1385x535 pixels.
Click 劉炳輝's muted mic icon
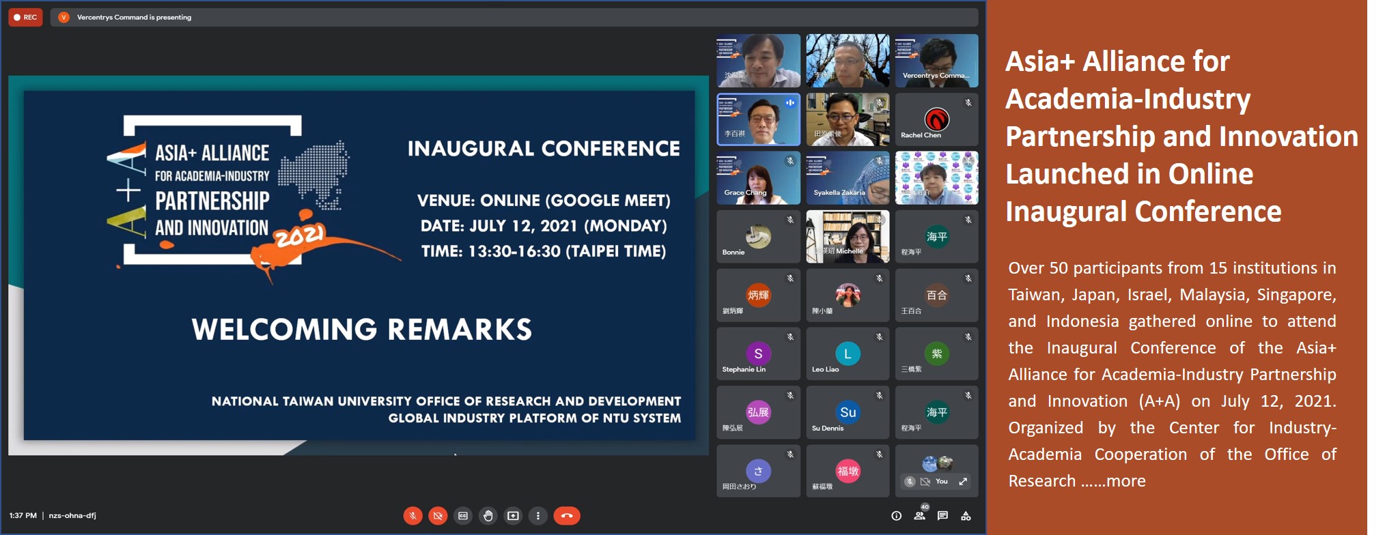pyautogui.click(x=790, y=278)
